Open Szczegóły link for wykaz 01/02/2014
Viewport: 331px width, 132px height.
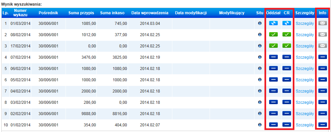coord(305,125)
